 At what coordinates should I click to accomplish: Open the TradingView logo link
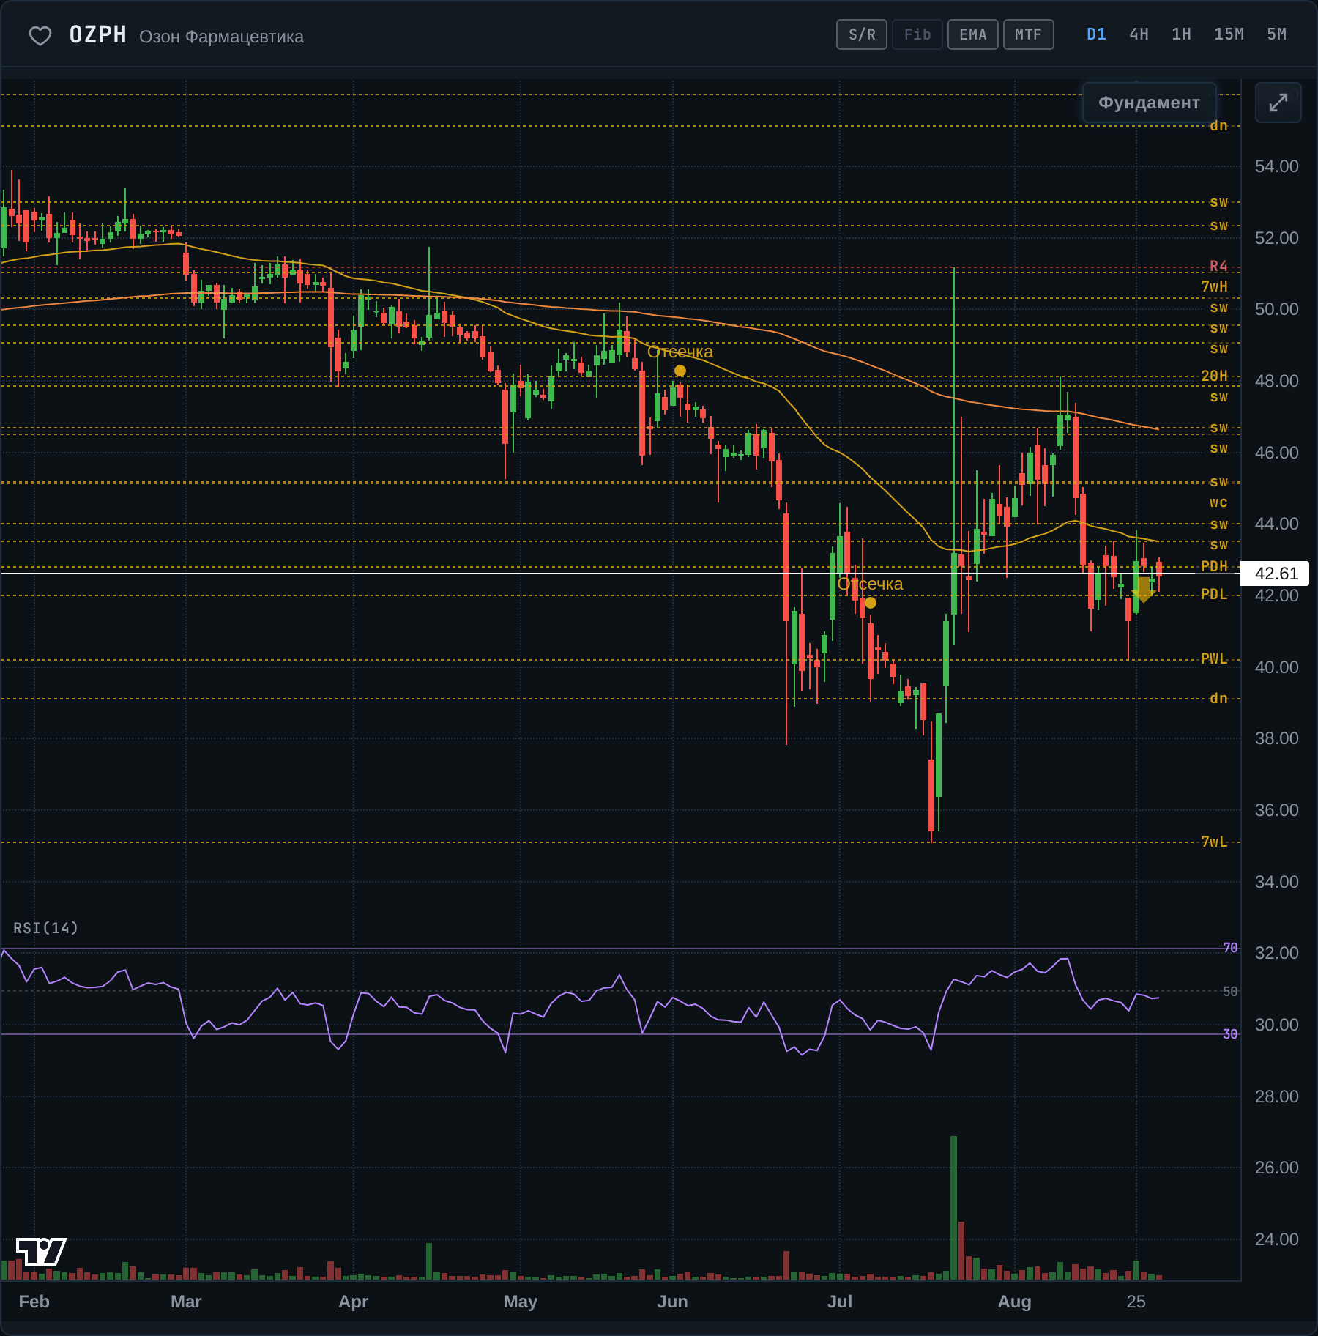(41, 1252)
